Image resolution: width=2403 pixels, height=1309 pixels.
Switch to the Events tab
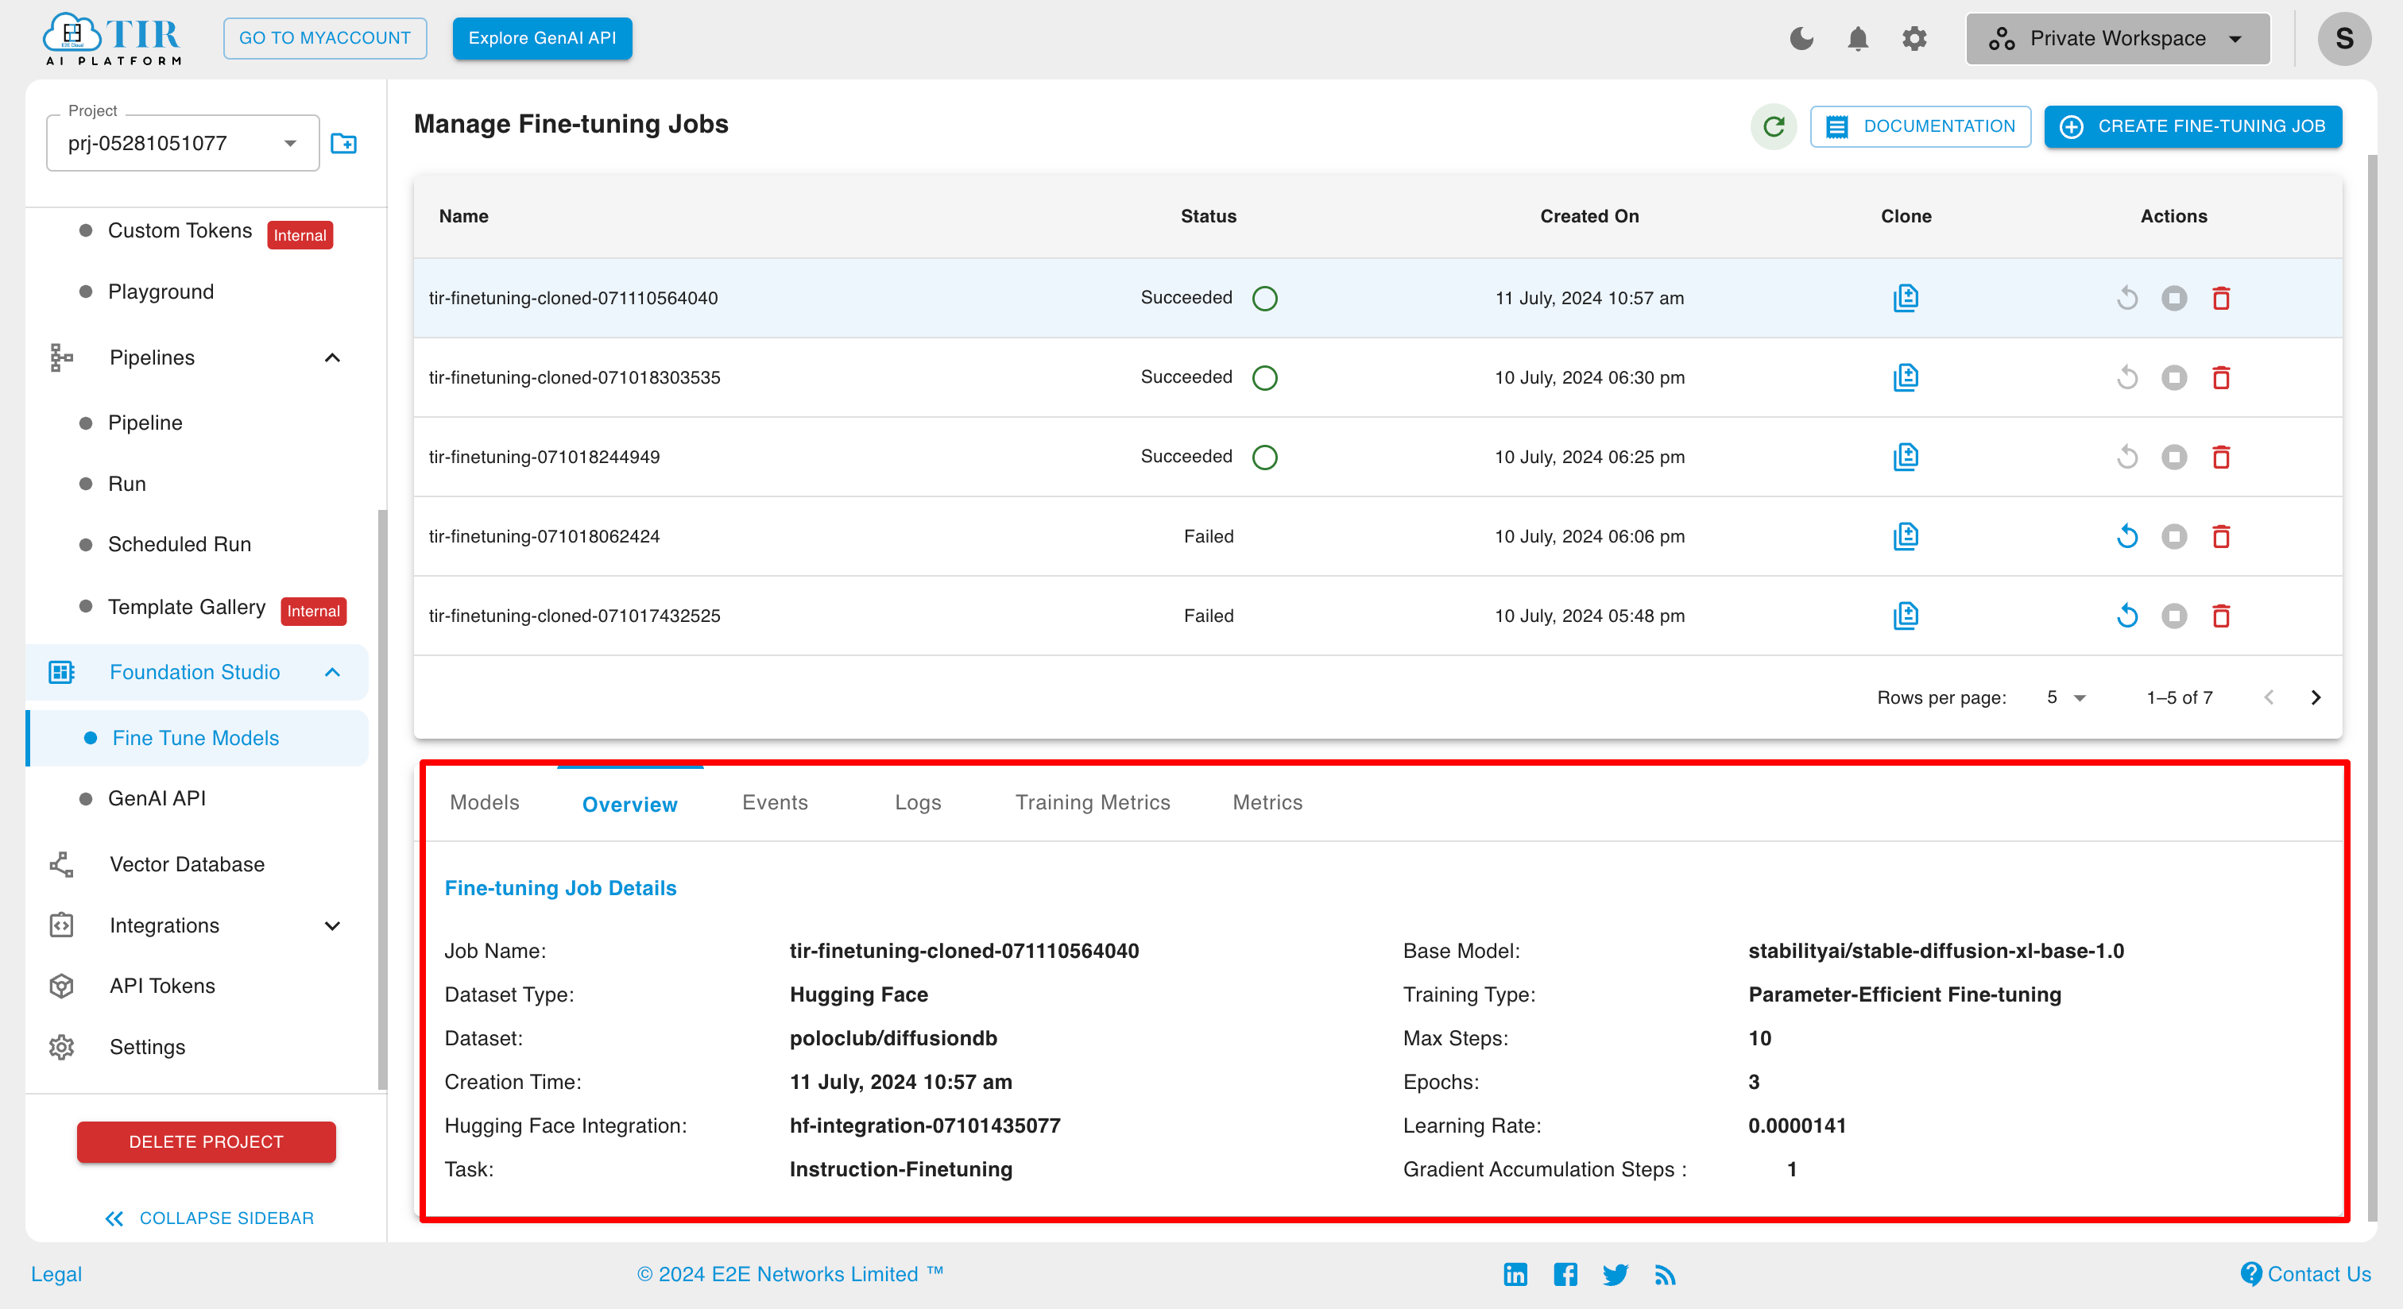(x=776, y=801)
